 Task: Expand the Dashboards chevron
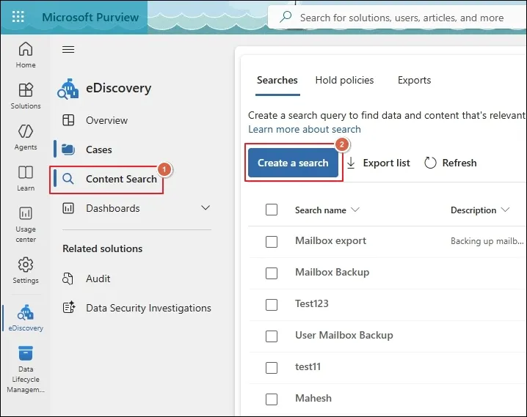click(x=206, y=208)
